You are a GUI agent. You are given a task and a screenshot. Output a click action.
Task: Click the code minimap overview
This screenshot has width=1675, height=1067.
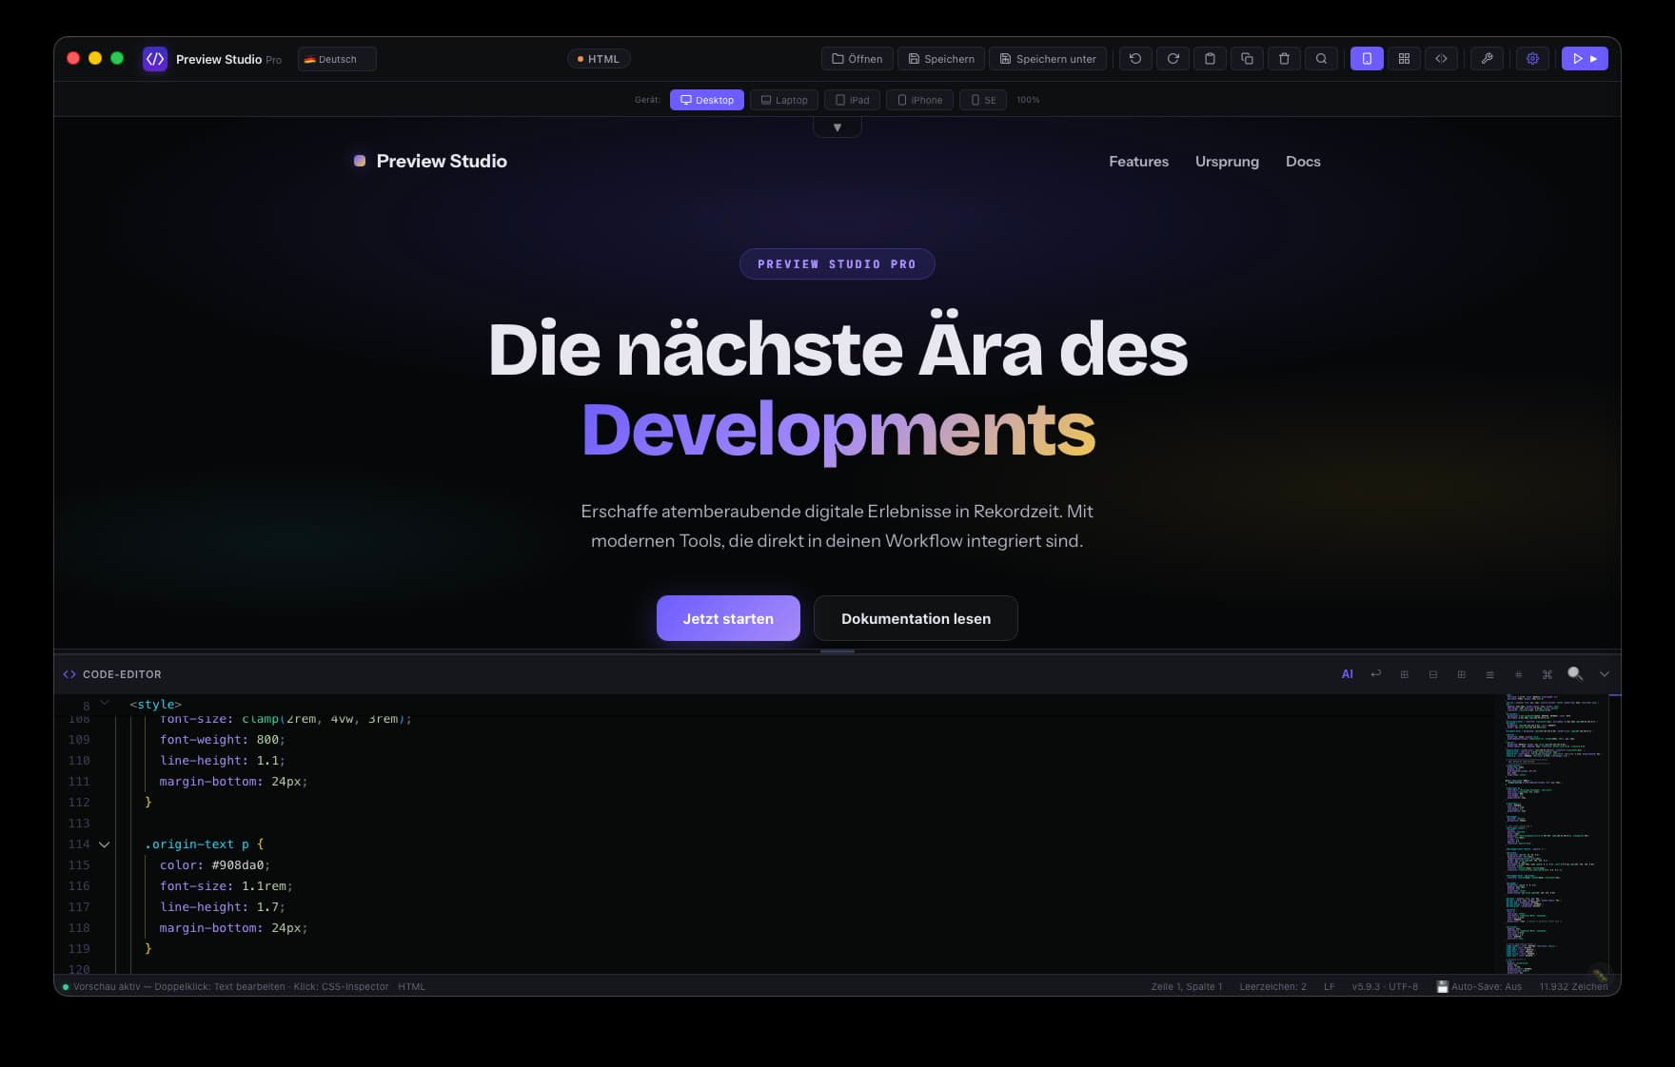(1554, 835)
